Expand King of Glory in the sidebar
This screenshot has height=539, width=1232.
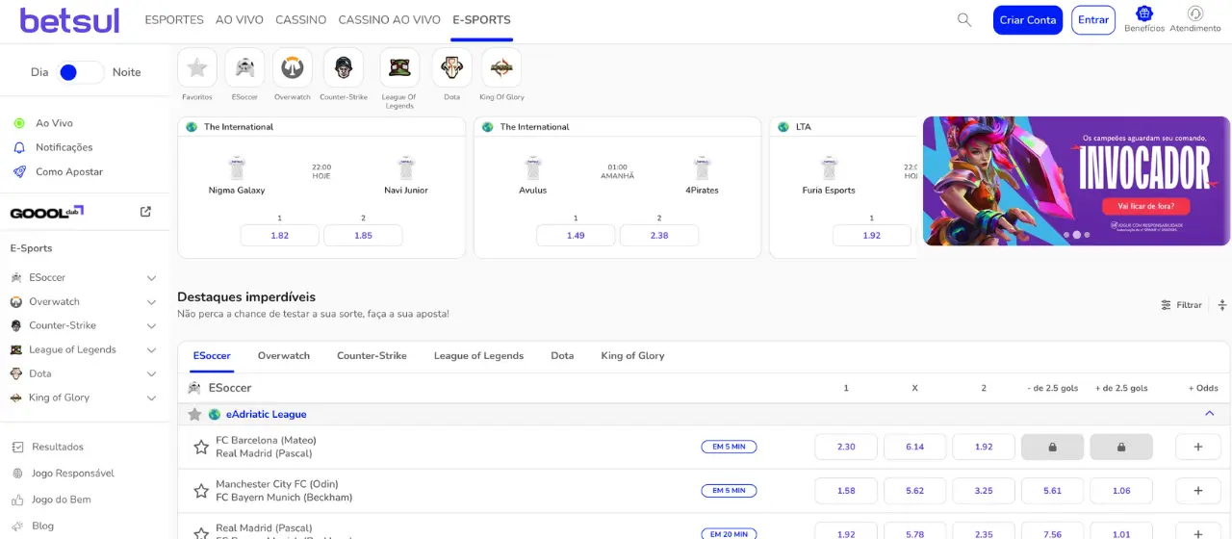pos(151,398)
